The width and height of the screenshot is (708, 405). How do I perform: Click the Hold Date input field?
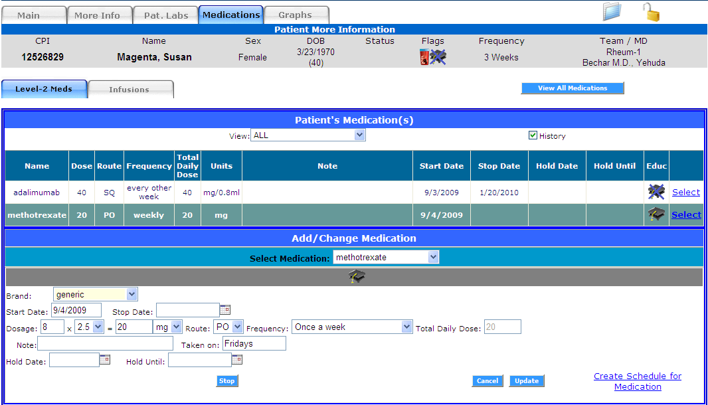(74, 360)
